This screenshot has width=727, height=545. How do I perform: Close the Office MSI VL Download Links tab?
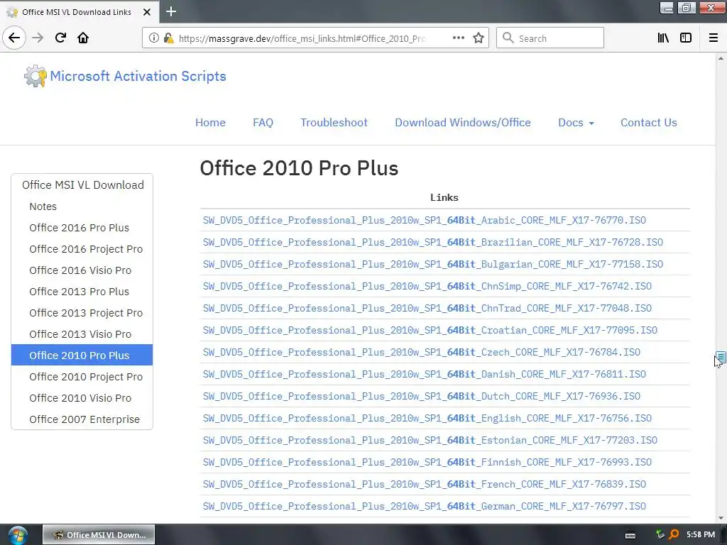(x=146, y=12)
